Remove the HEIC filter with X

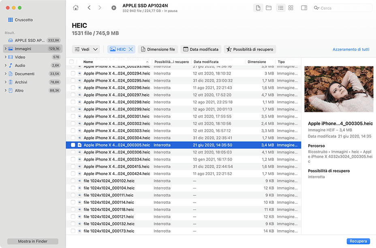tap(131, 49)
